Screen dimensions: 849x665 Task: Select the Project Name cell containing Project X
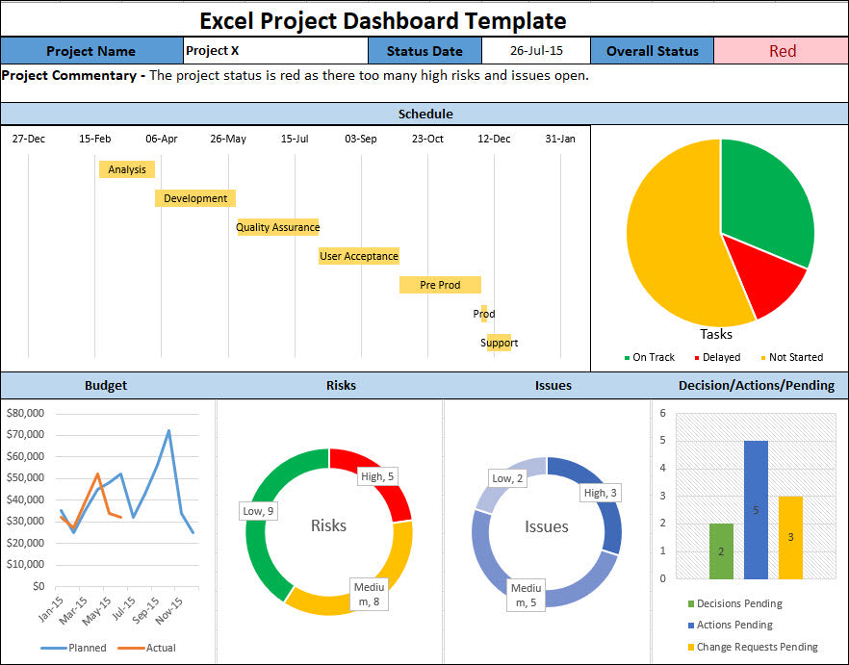pyautogui.click(x=274, y=51)
